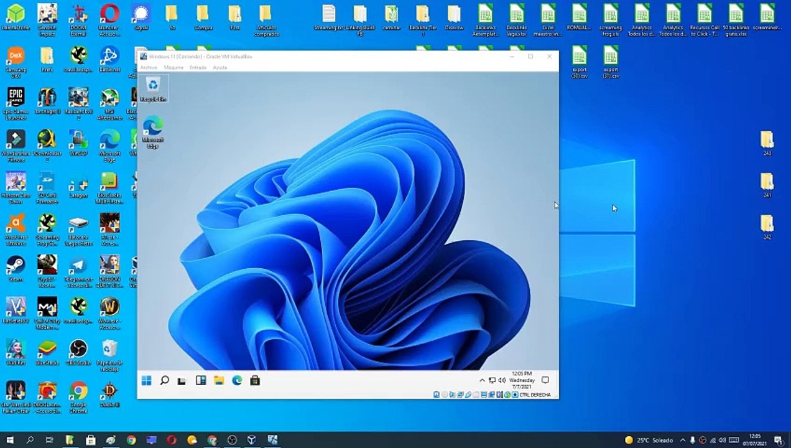
Task: Open the Windows 11 Start button
Action: 147,380
